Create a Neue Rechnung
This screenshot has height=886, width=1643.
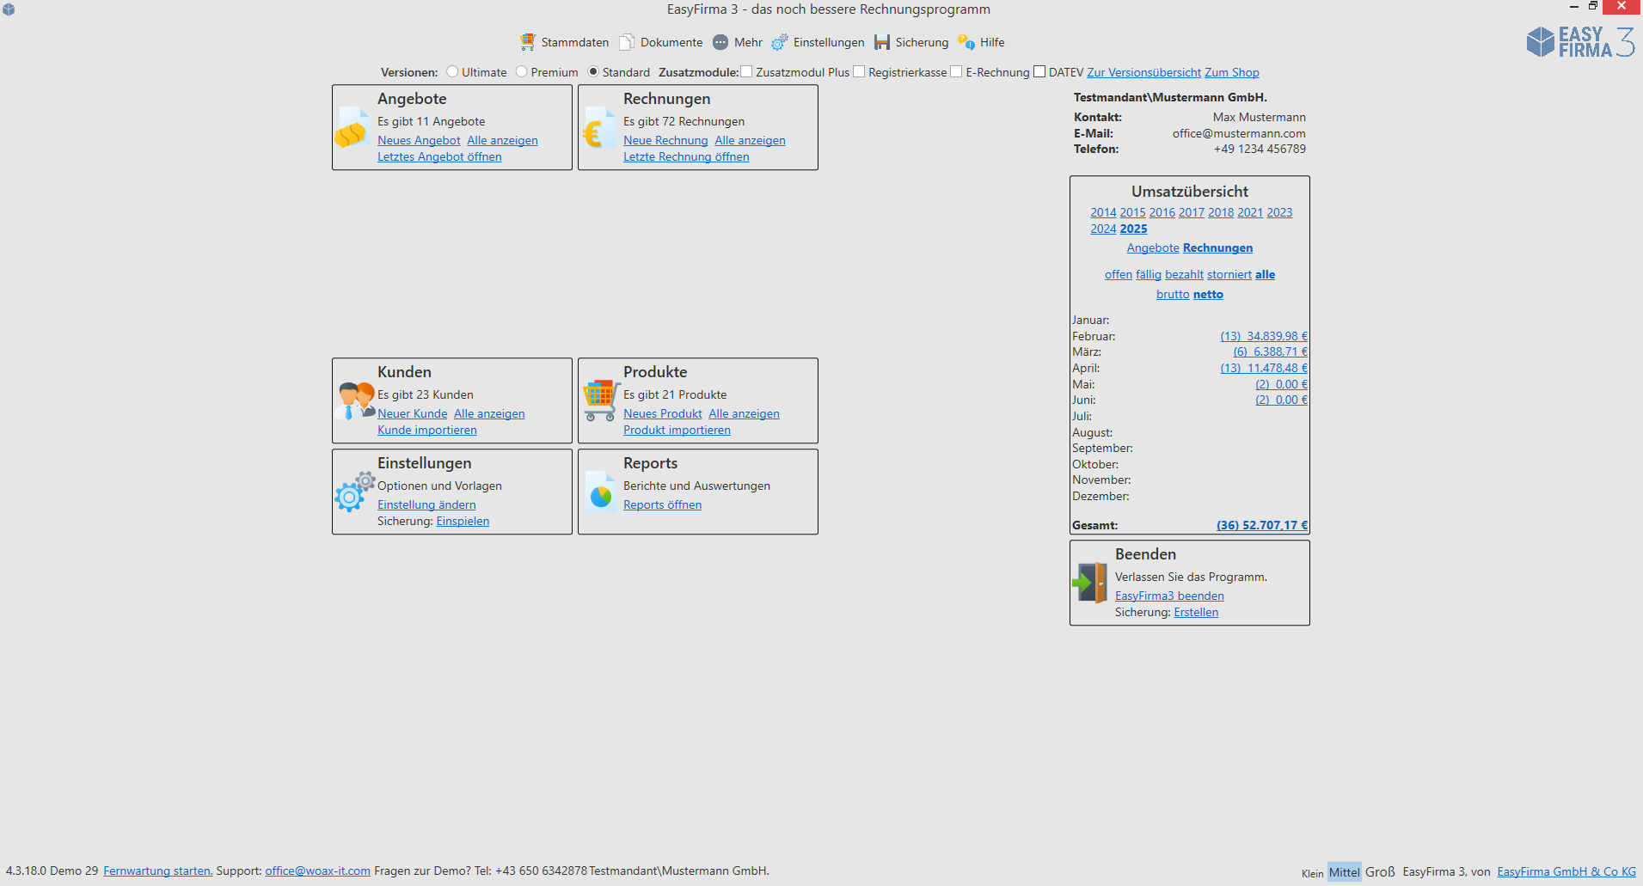pyautogui.click(x=665, y=141)
